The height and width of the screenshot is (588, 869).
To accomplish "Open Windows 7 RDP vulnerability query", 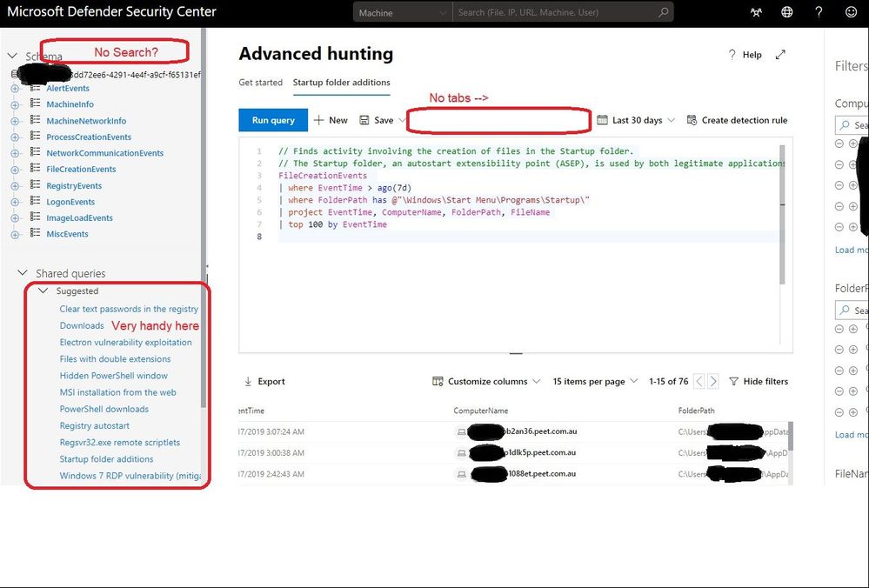I will (130, 476).
